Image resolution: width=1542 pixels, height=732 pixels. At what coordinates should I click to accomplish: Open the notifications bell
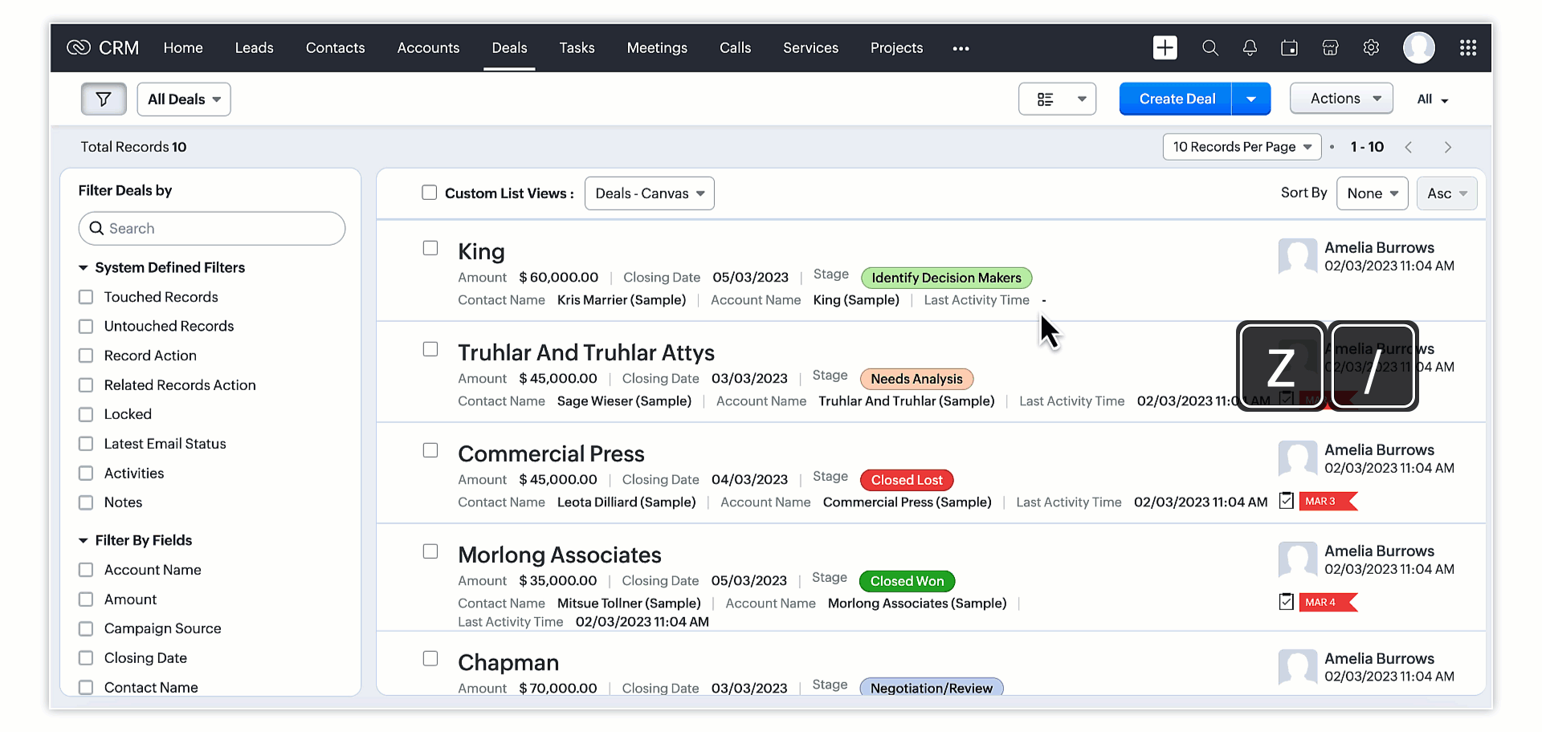click(1250, 48)
